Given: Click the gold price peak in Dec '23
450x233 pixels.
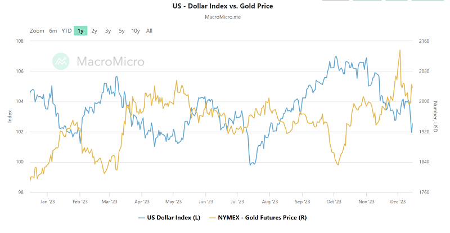Looking at the screenshot, I should [x=400, y=50].
